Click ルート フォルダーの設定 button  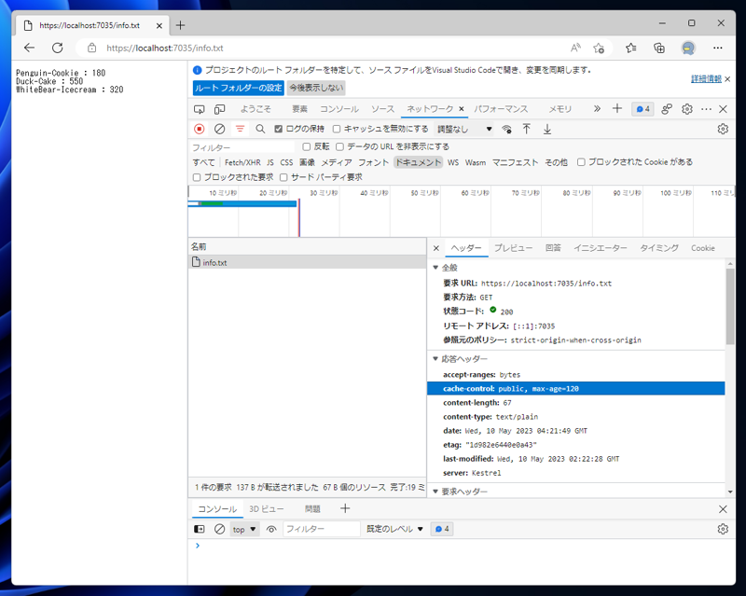coord(239,88)
